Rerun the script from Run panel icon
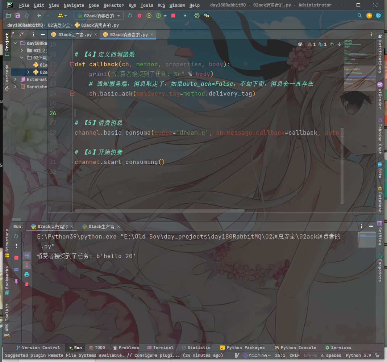 pos(16,236)
